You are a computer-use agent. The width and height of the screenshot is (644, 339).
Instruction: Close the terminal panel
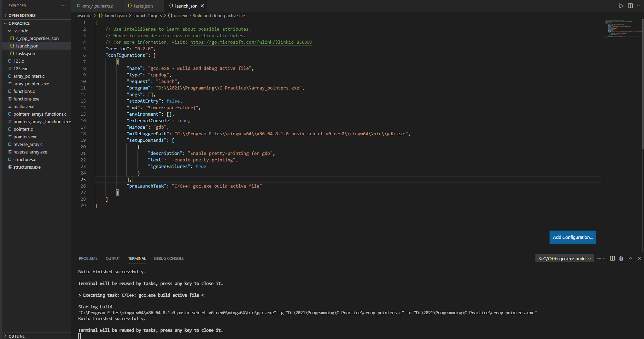pyautogui.click(x=639, y=258)
